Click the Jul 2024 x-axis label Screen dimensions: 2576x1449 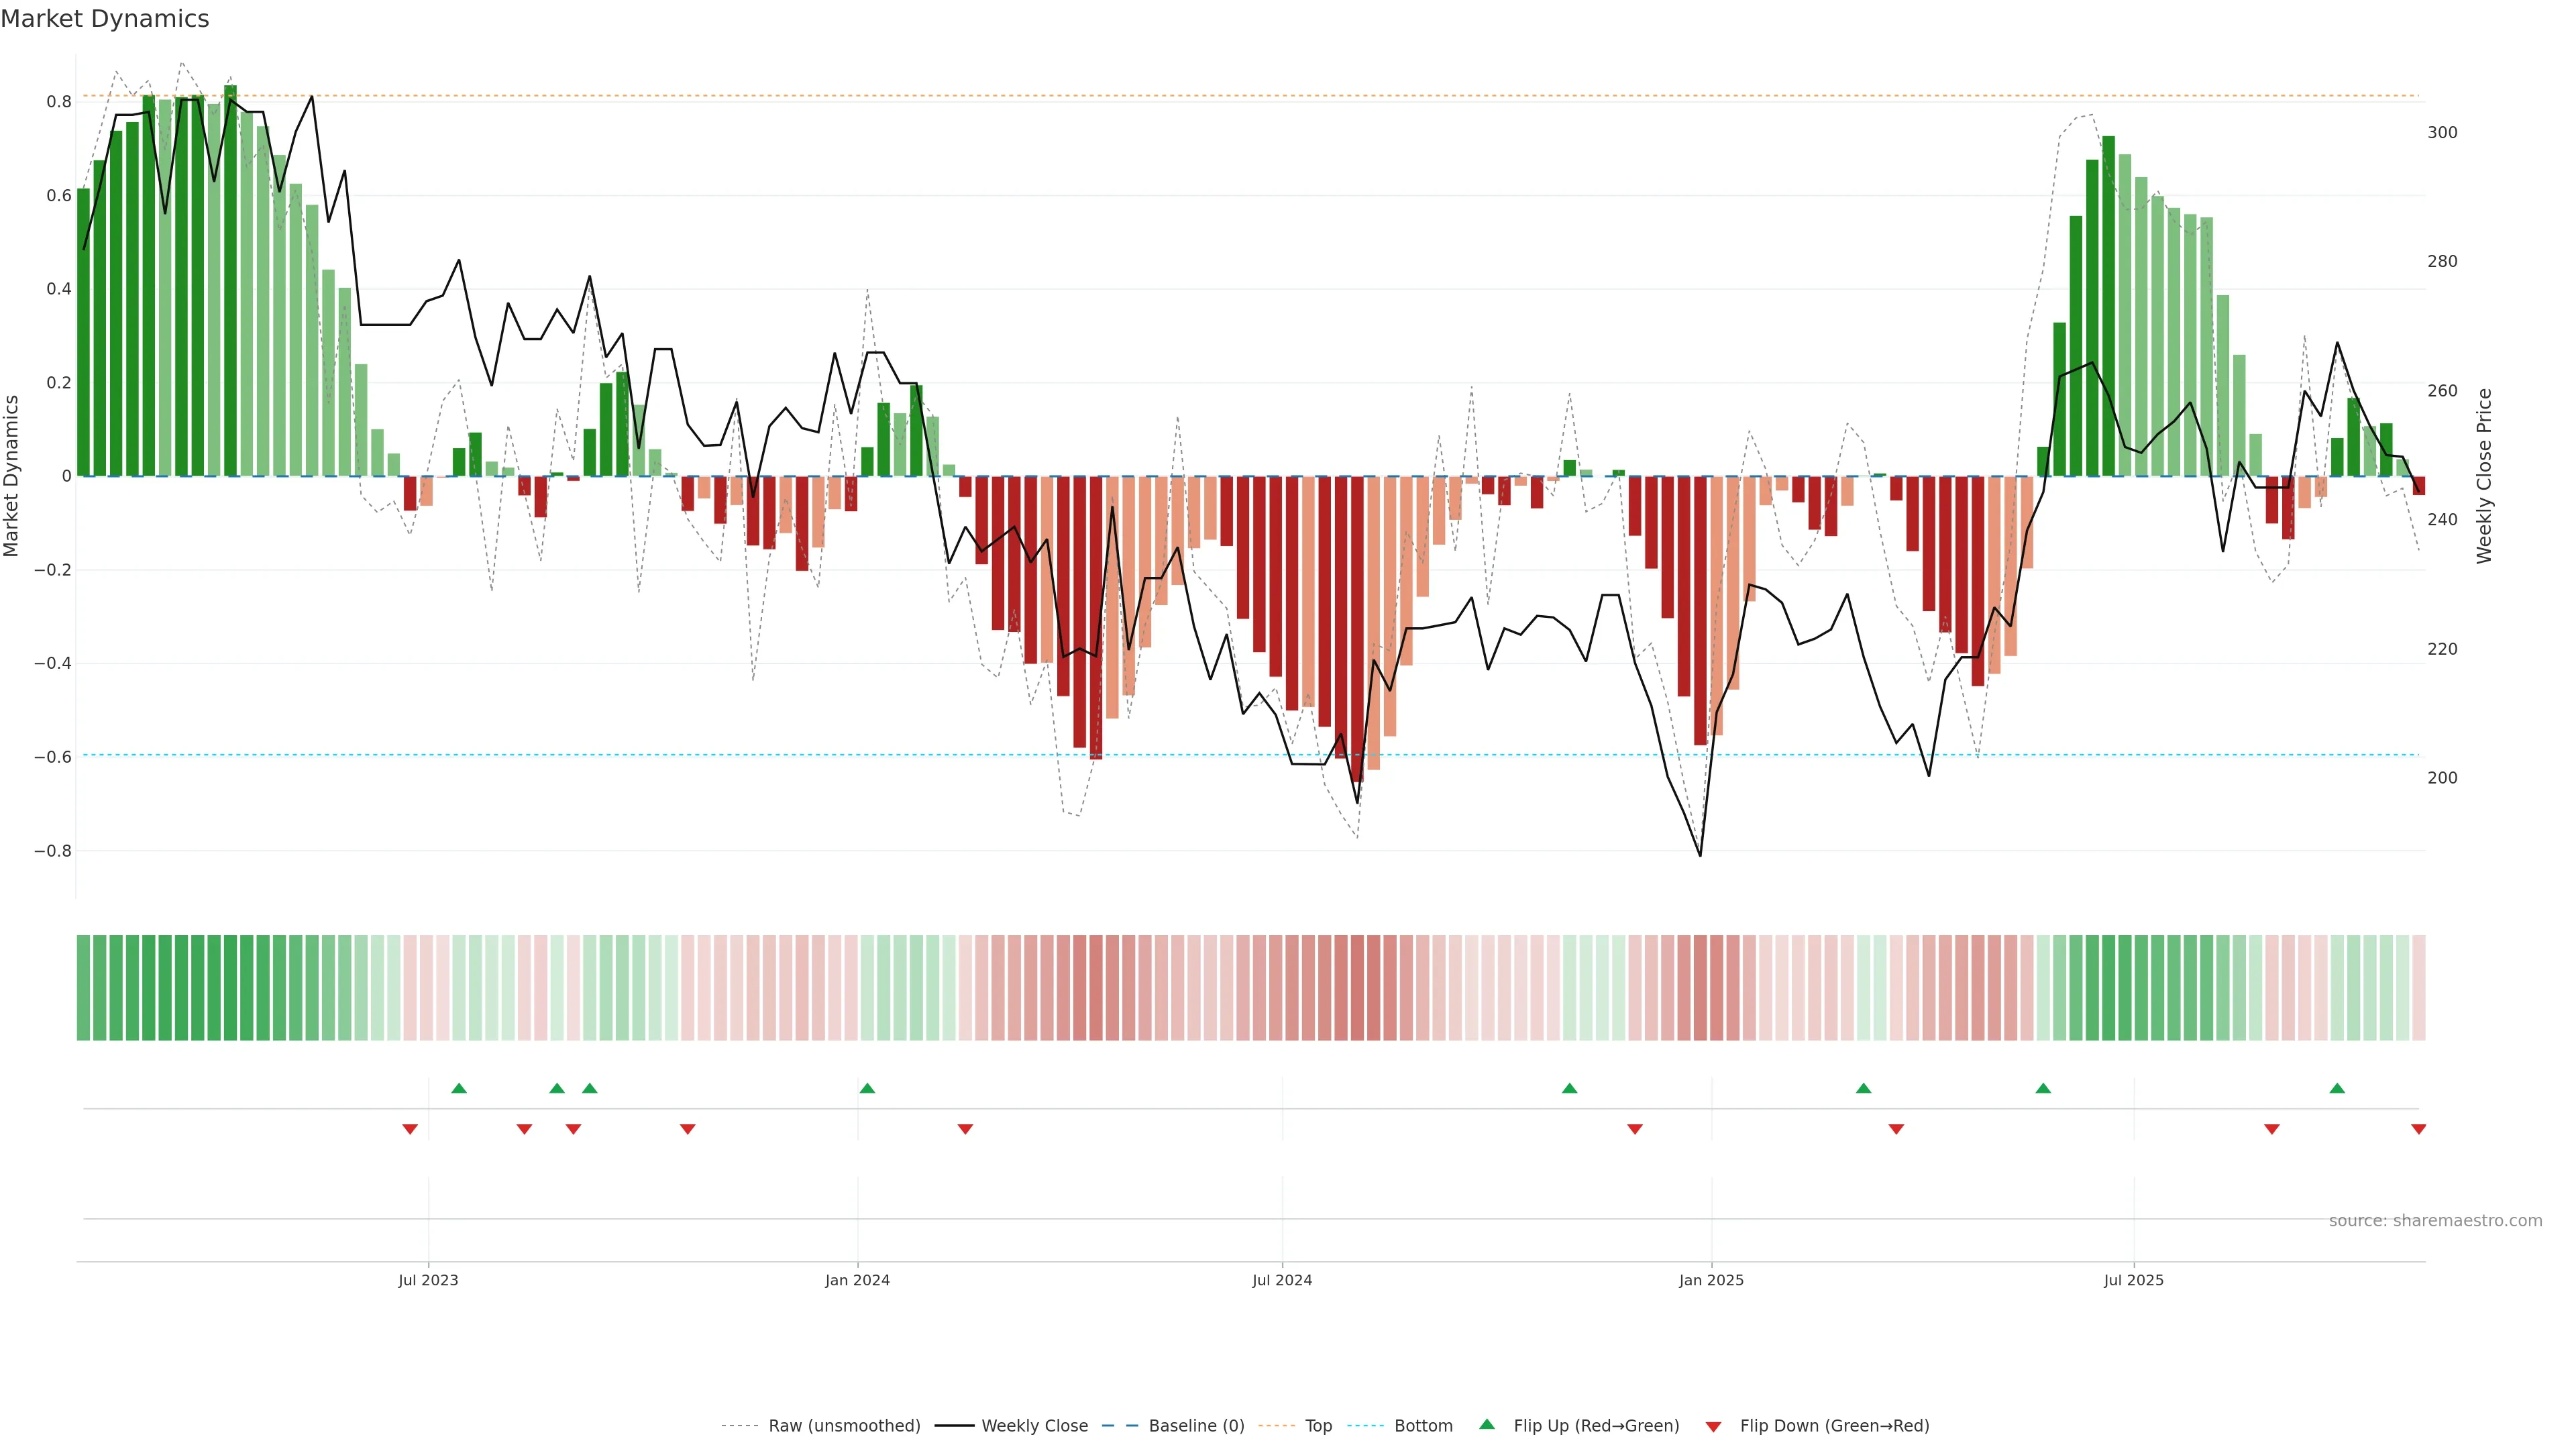pyautogui.click(x=1282, y=1280)
